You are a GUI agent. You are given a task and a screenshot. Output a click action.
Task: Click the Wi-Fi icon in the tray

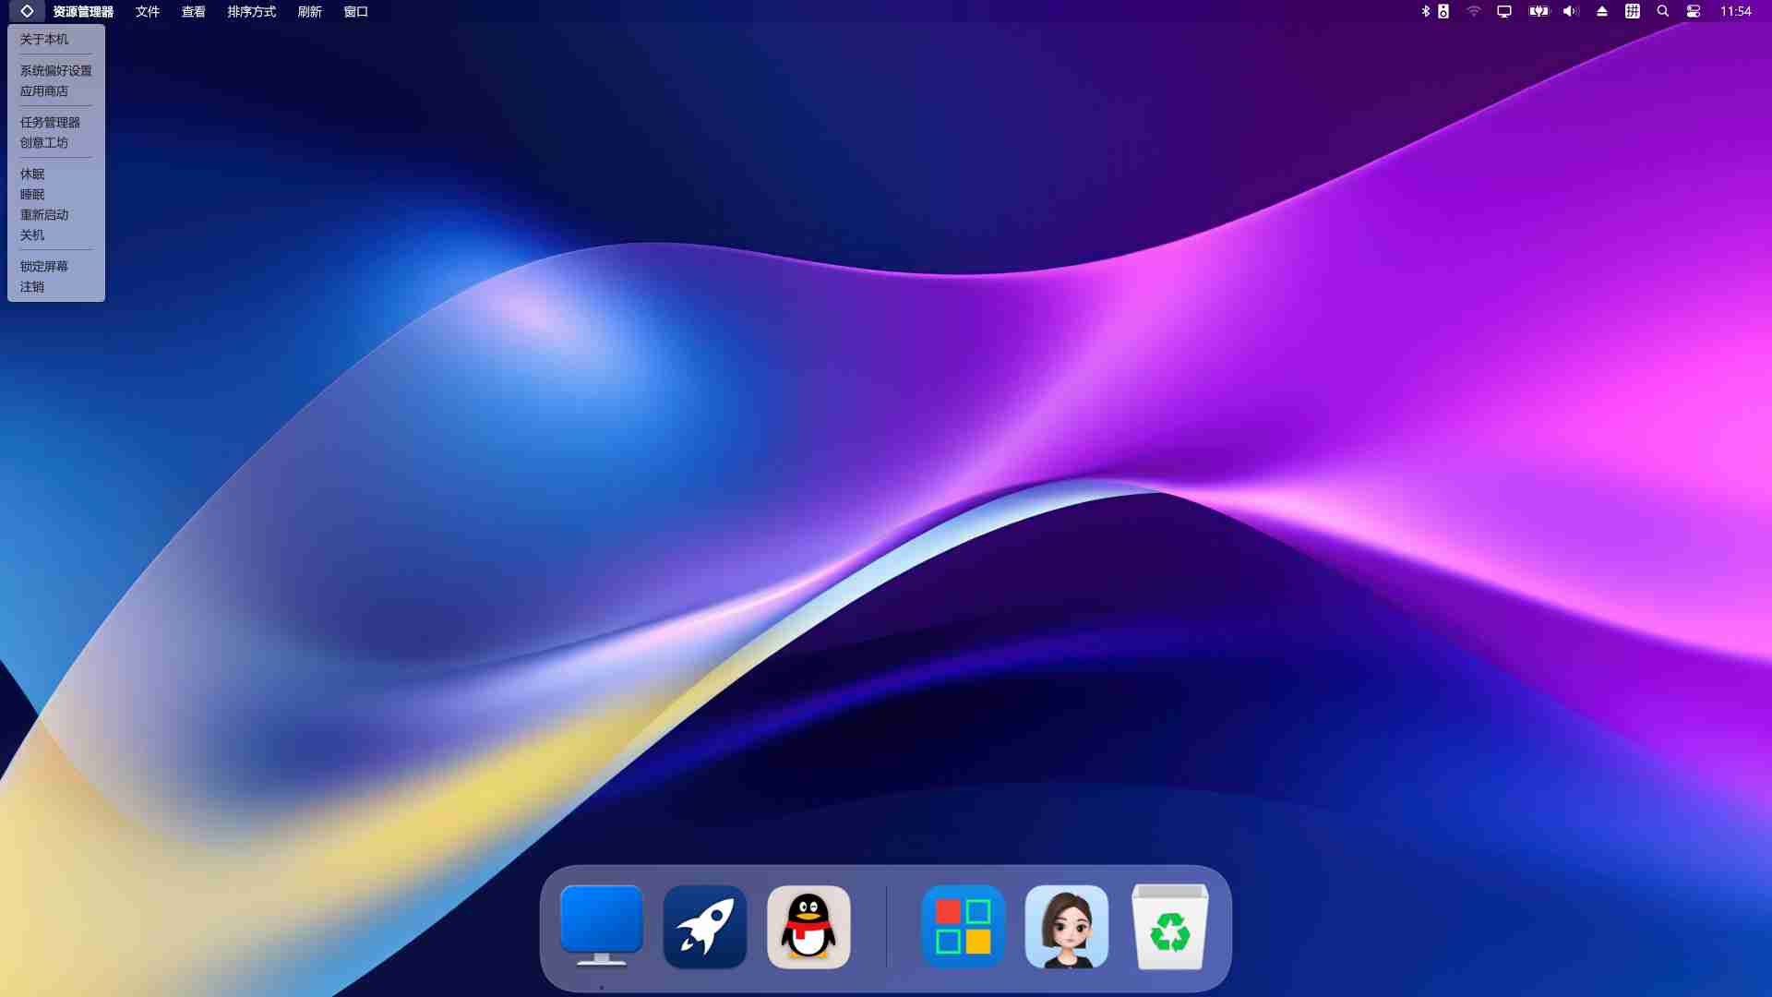(1474, 12)
